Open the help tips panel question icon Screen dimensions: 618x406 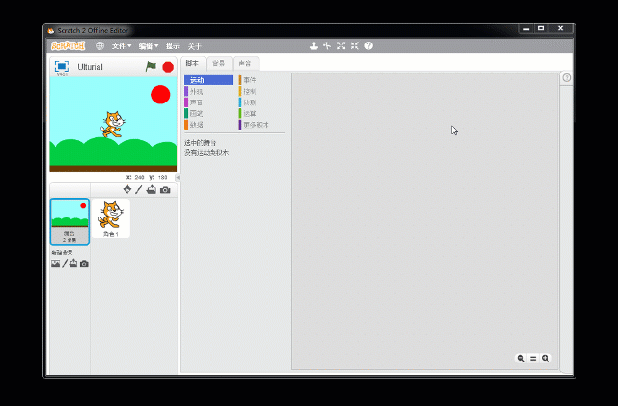567,77
